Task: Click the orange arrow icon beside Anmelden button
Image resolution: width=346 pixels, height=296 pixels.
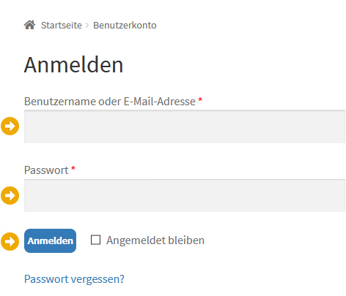Action: [x=10, y=241]
